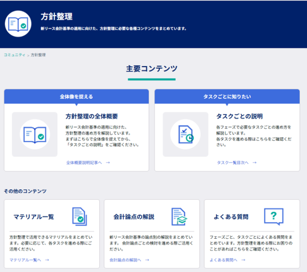Click the description text in the 会計論点の解説 card
The image size is (307, 272).
coord(151,243)
